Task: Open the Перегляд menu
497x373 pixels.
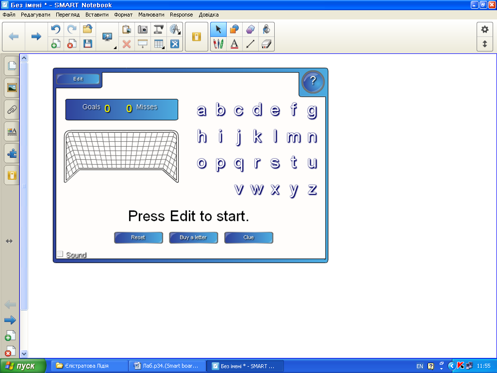Action: click(68, 15)
